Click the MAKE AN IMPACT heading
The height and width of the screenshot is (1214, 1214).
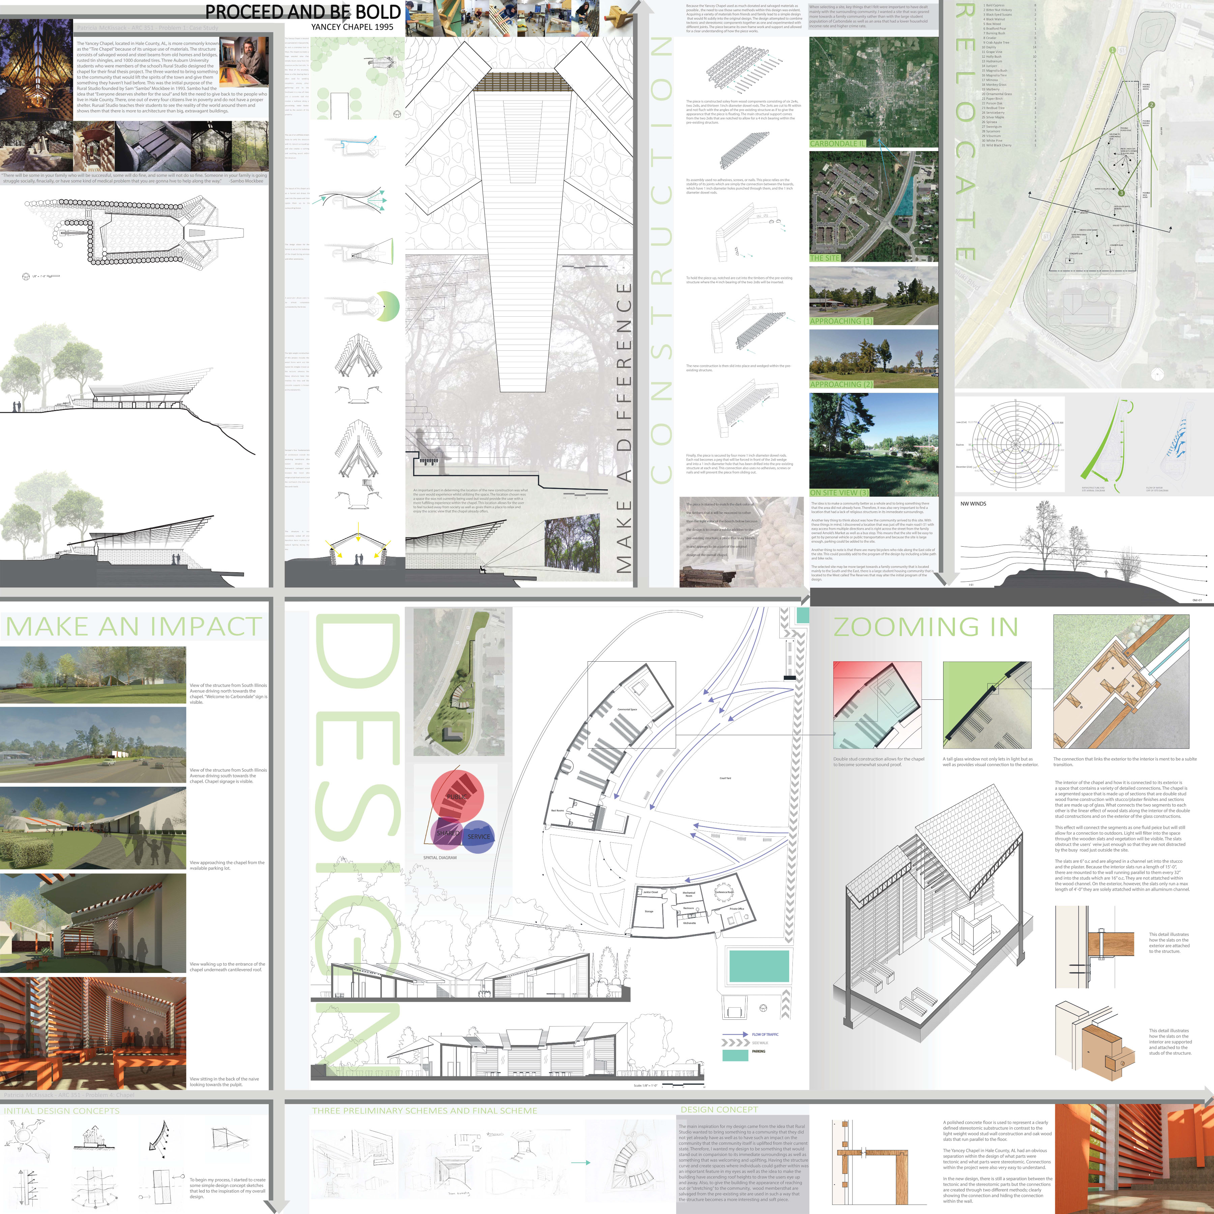(134, 627)
